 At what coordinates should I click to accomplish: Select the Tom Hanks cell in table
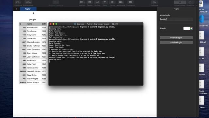pyautogui.click(x=34, y=39)
